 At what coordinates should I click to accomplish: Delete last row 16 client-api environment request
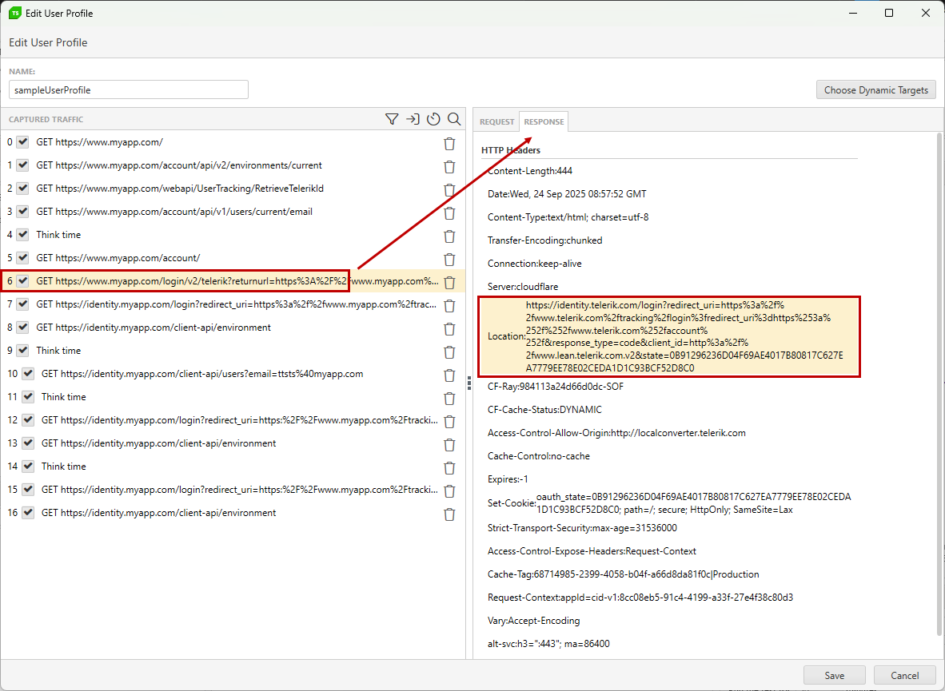tap(449, 514)
